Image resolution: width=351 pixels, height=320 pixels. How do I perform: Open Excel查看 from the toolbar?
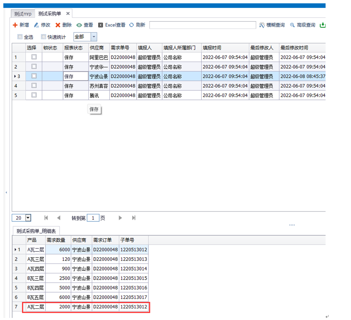click(x=101, y=25)
